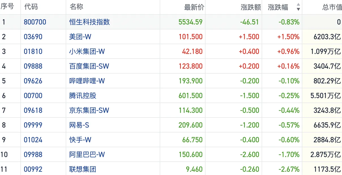
Task: Select the latest price 209.600
Action: click(x=191, y=125)
